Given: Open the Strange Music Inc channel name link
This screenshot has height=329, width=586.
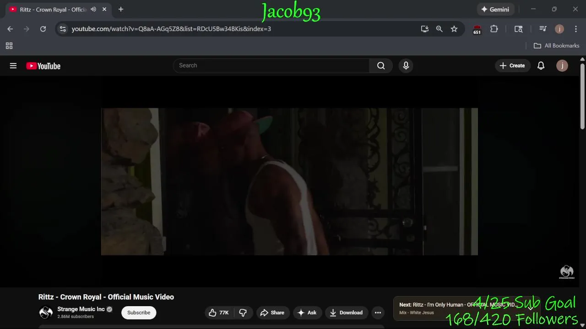Looking at the screenshot, I should tap(81, 309).
